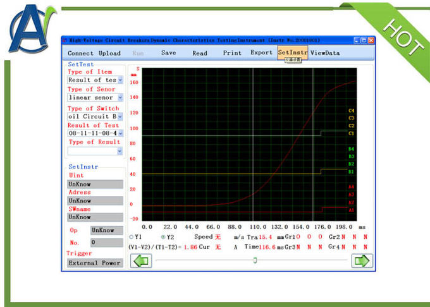Viewport: 430px width, 307px height.
Task: Click the Export toolbar button
Action: pos(261,53)
